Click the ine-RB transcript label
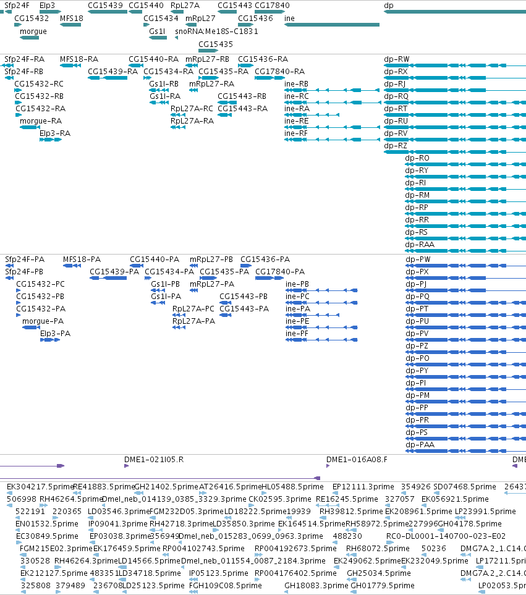Screen dimensions: 526x595 pos(296,84)
